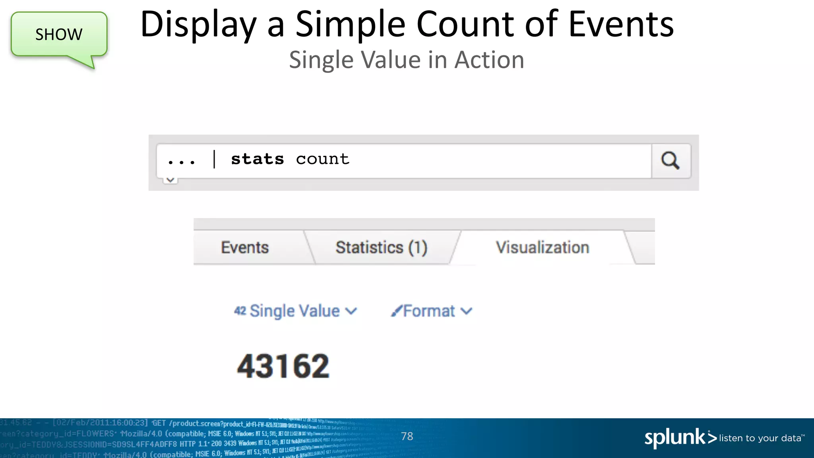Click the Display a Simple Count of Events title

tap(407, 25)
